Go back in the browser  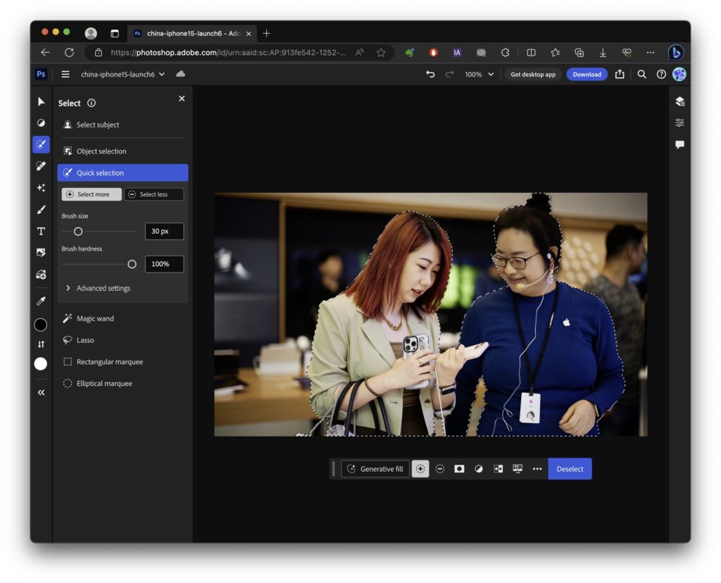45,52
